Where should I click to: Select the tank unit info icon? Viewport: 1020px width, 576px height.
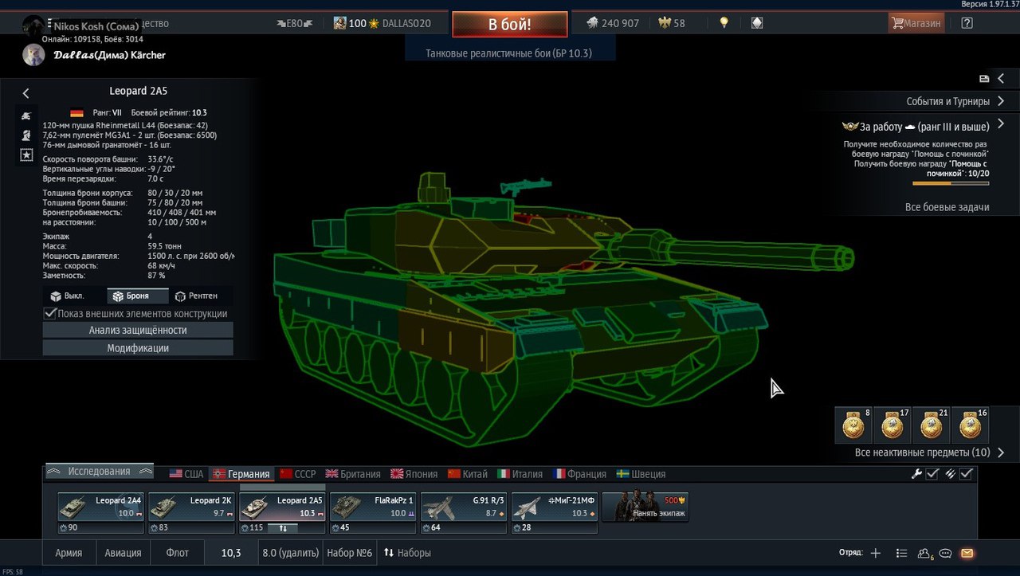coord(26,116)
